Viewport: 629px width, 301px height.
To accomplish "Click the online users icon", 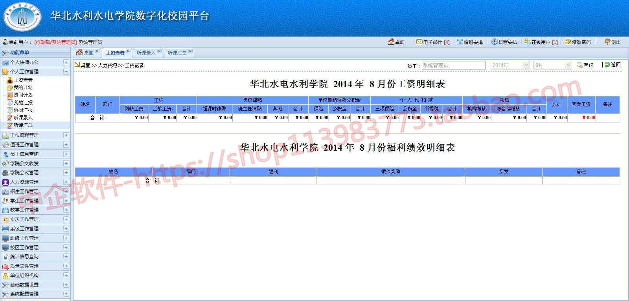I will click(x=528, y=42).
